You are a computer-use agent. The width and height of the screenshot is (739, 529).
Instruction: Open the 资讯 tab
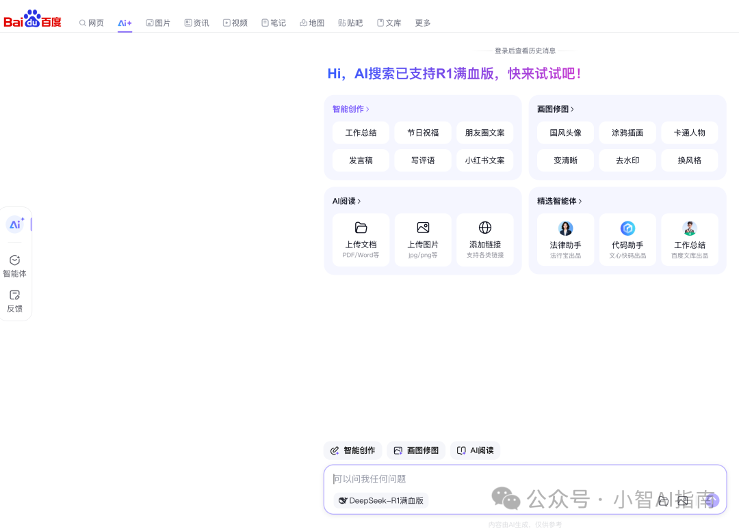pyautogui.click(x=197, y=23)
